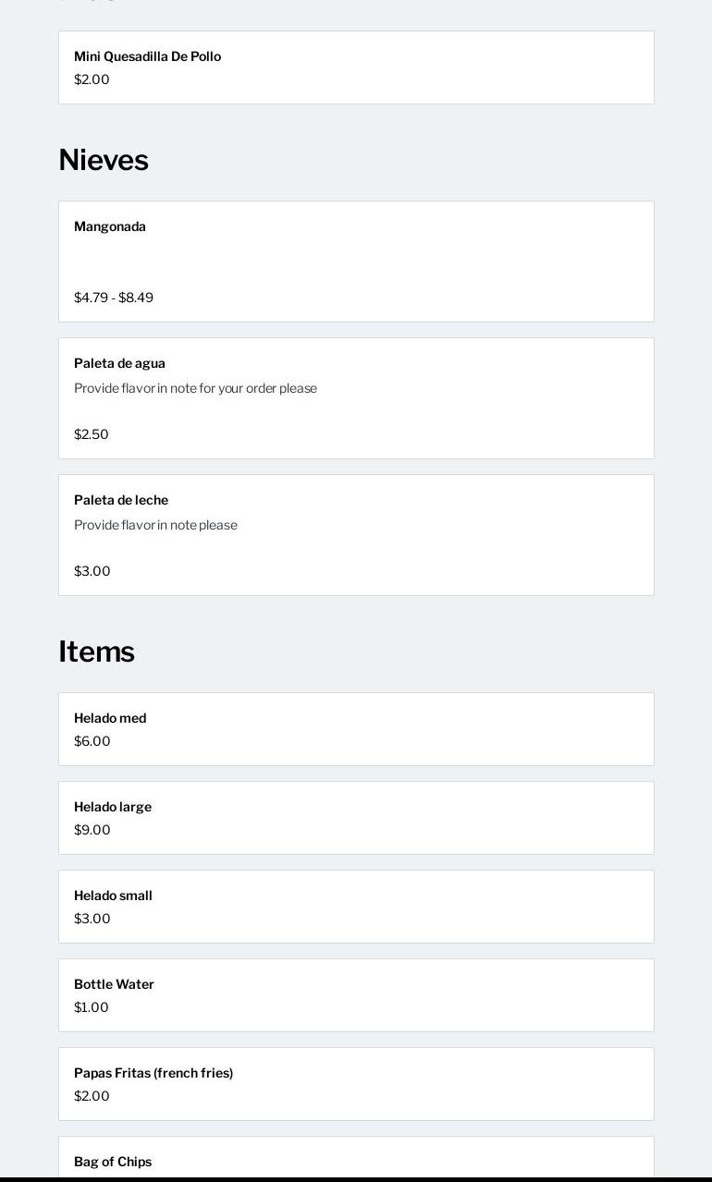The width and height of the screenshot is (712, 1182).
Task: Select the Bag of Chips item
Action: [x=113, y=1162]
